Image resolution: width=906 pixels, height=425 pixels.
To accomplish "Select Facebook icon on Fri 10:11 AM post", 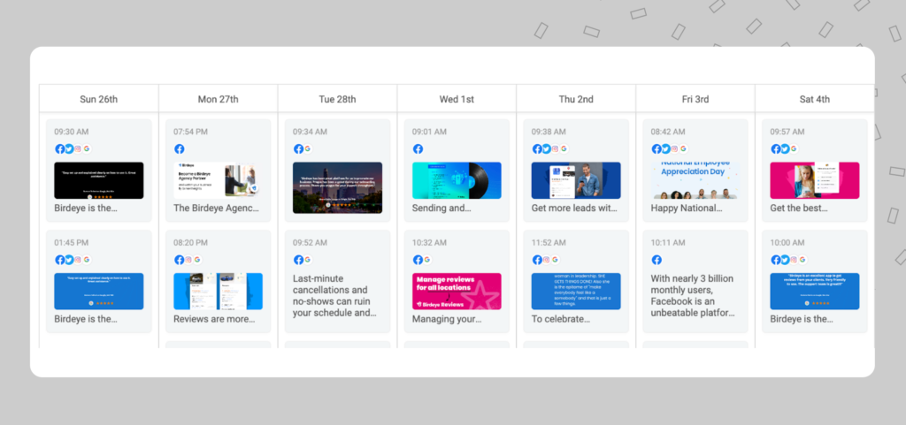I will [656, 260].
